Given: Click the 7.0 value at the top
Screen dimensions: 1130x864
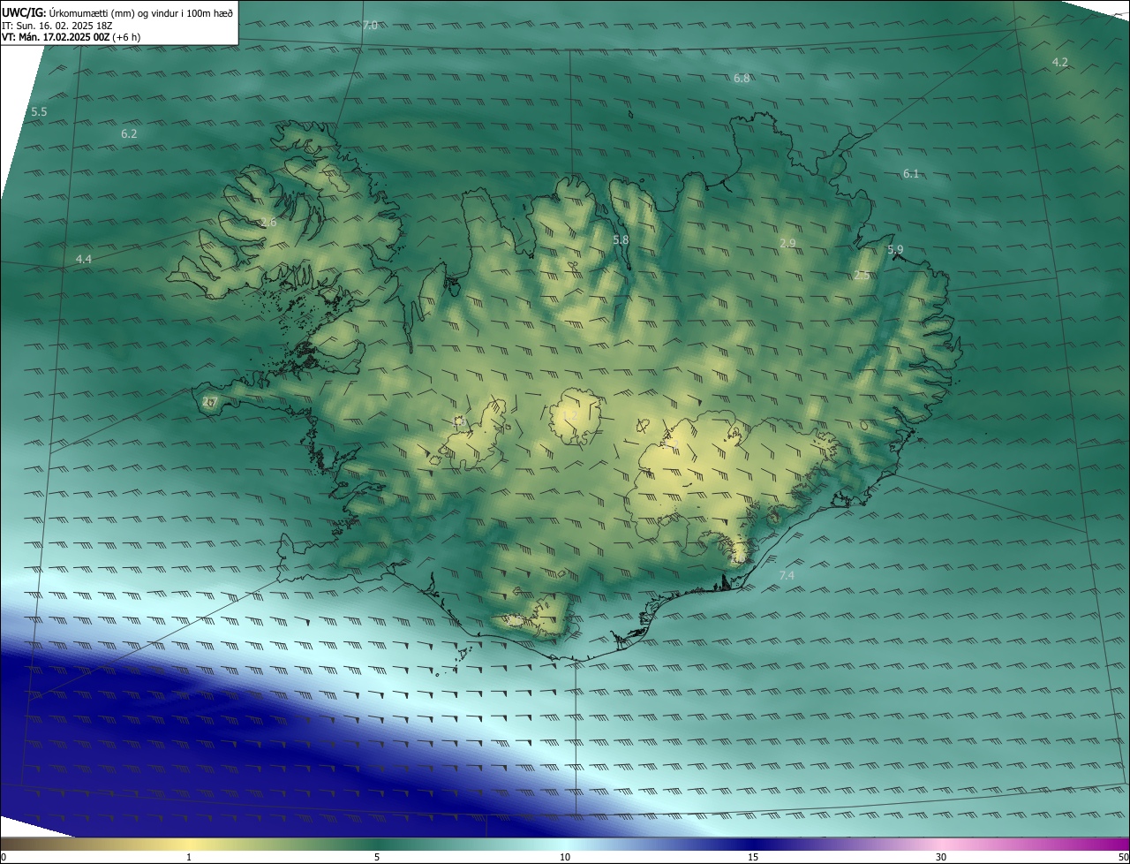Looking at the screenshot, I should pyautogui.click(x=370, y=26).
